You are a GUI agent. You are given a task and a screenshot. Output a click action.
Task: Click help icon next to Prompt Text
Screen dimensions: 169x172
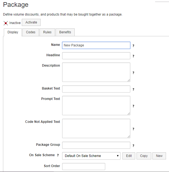pos(133,106)
